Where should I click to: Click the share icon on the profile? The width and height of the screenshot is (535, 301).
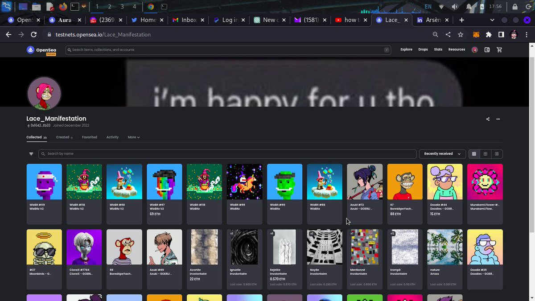488,119
